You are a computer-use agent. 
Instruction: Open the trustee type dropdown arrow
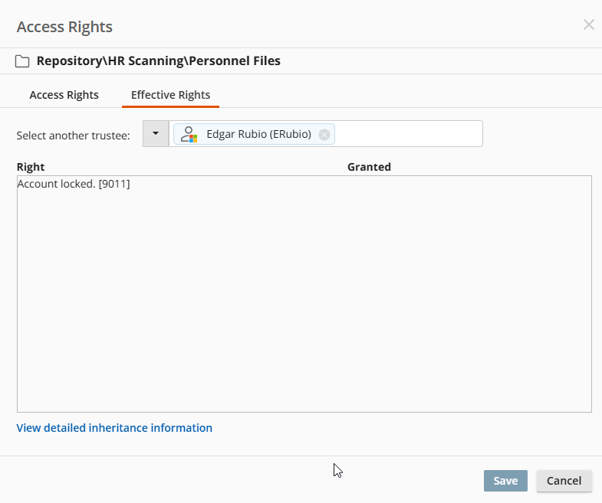(156, 134)
